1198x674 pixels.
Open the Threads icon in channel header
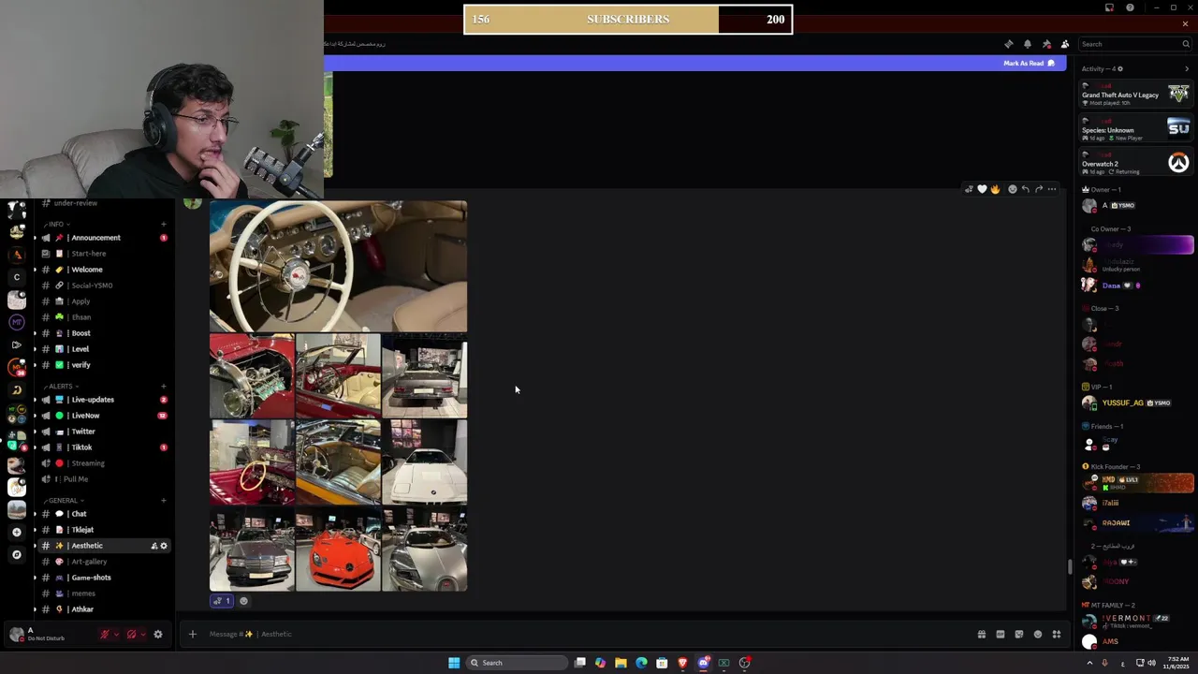pyautogui.click(x=1008, y=44)
